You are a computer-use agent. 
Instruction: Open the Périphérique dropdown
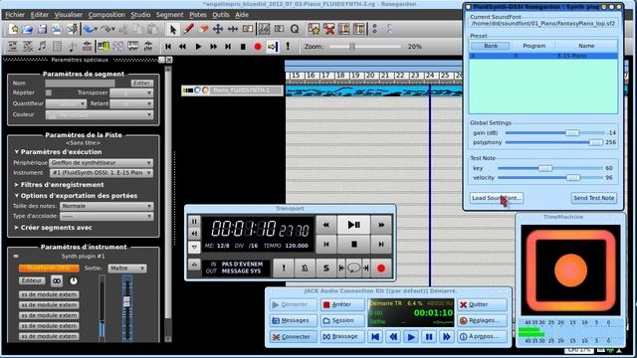101,163
